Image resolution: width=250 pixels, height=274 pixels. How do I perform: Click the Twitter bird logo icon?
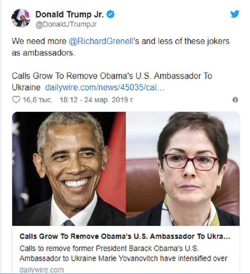(x=234, y=14)
